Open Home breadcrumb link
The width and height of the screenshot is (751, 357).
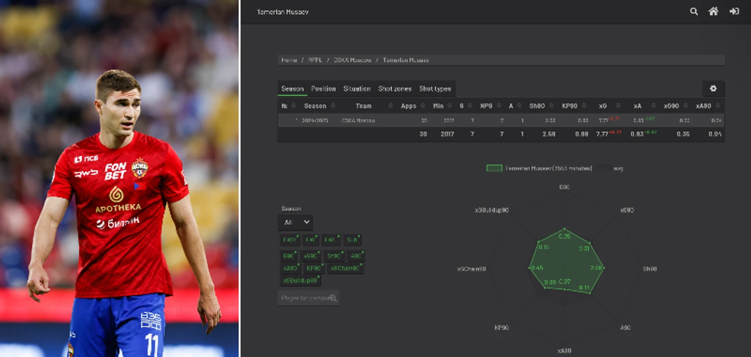click(x=289, y=60)
